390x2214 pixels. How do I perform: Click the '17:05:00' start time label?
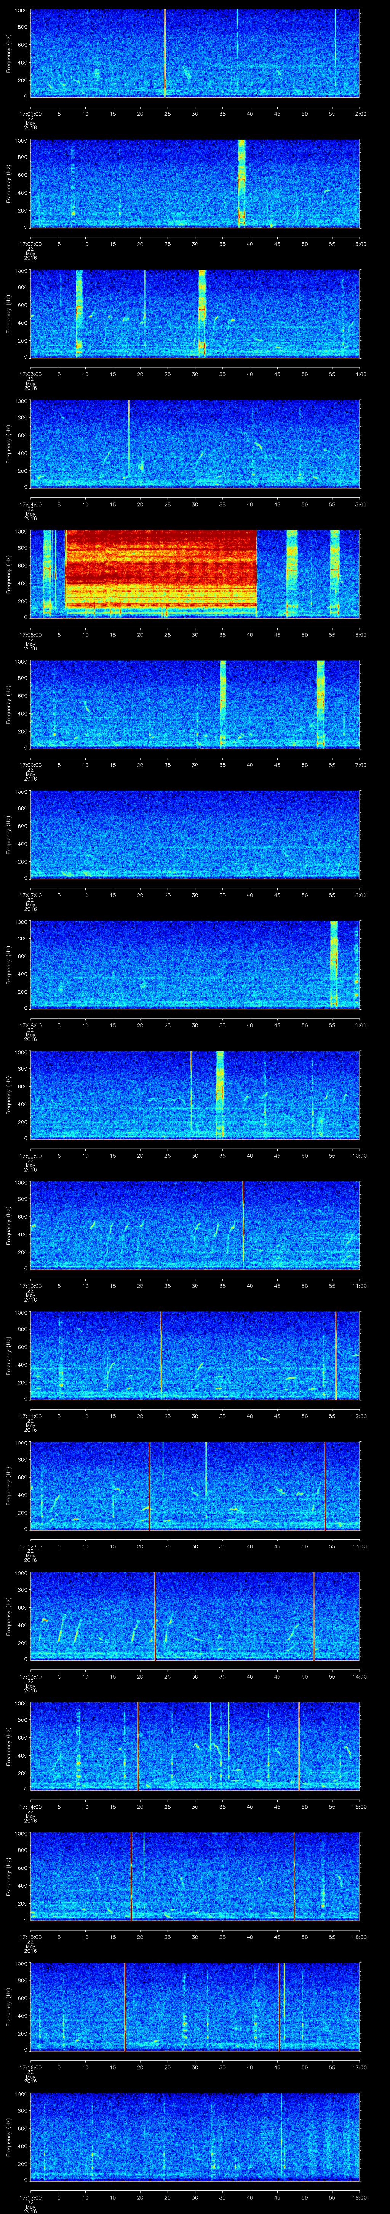30,633
